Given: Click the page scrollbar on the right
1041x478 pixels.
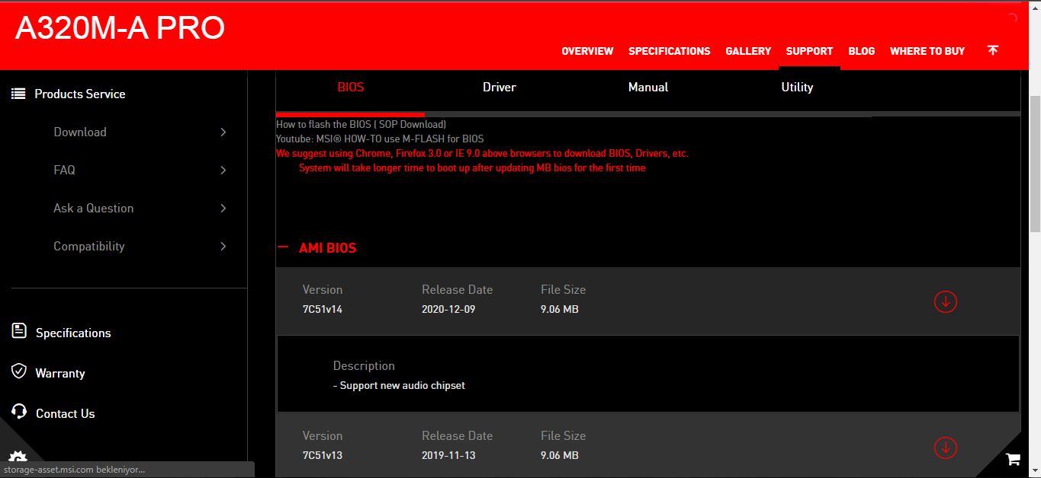Looking at the screenshot, I should tap(1035, 152).
